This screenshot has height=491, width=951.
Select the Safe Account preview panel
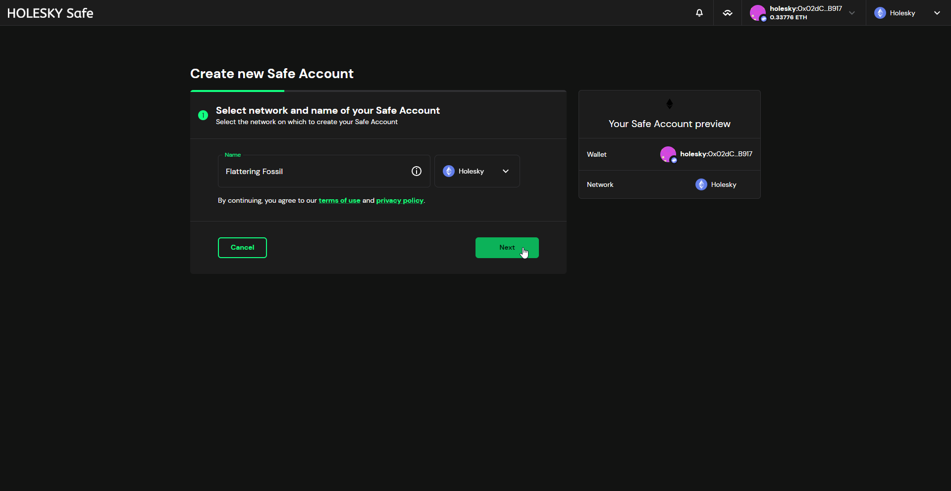(669, 143)
